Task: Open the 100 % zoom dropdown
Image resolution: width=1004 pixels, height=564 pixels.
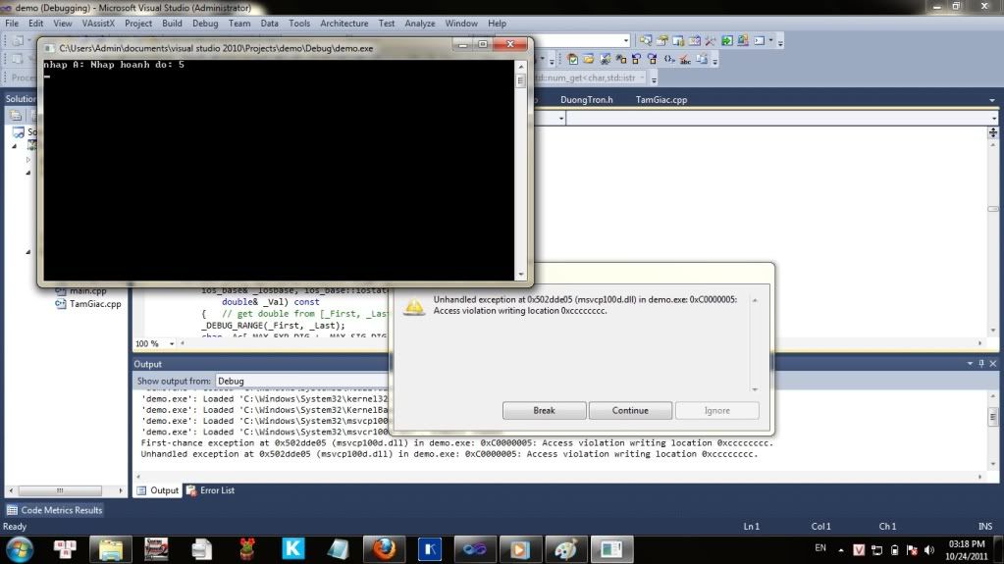Action: [172, 343]
